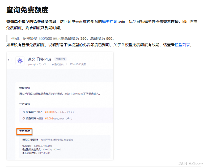This screenshot has height=167, width=204.
Task: Open the 模型广场 link
Action: pyautogui.click(x=109, y=22)
